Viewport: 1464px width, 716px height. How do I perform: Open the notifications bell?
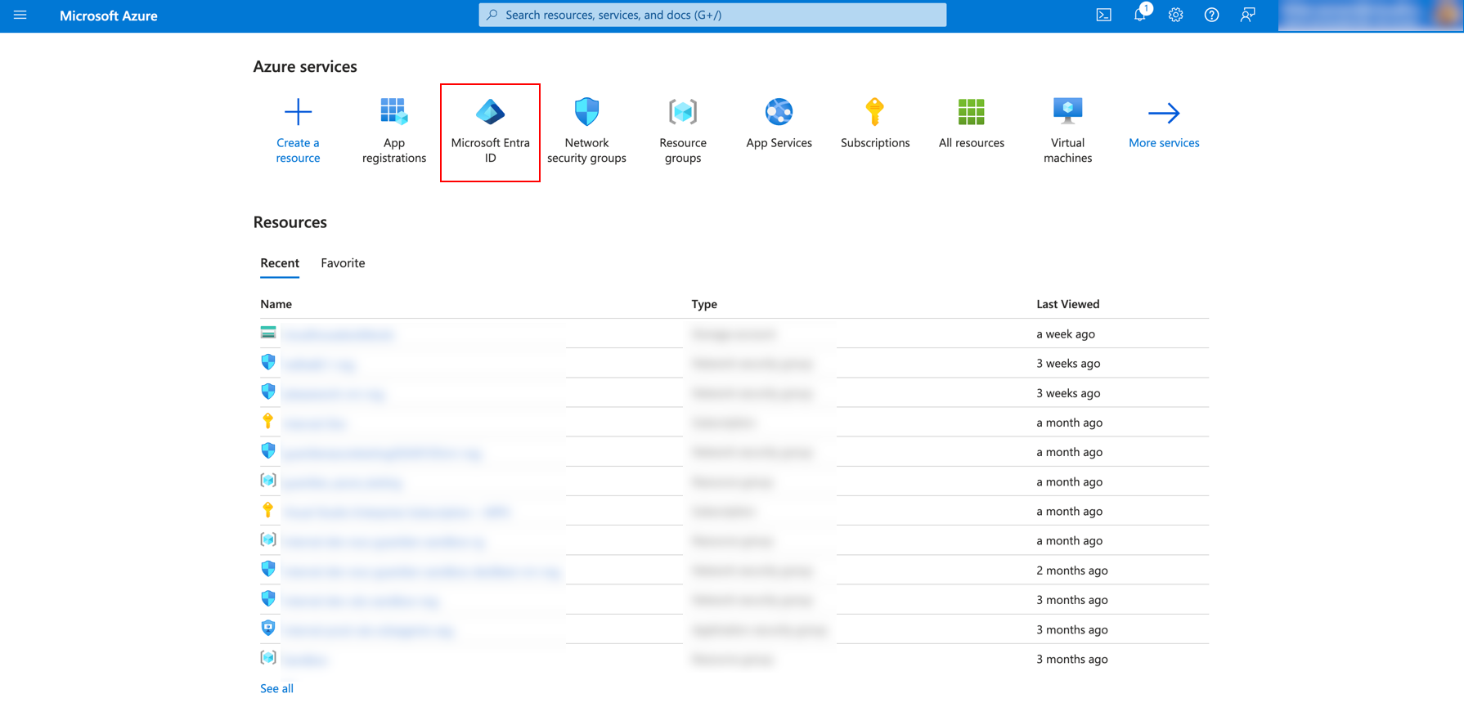pos(1140,15)
